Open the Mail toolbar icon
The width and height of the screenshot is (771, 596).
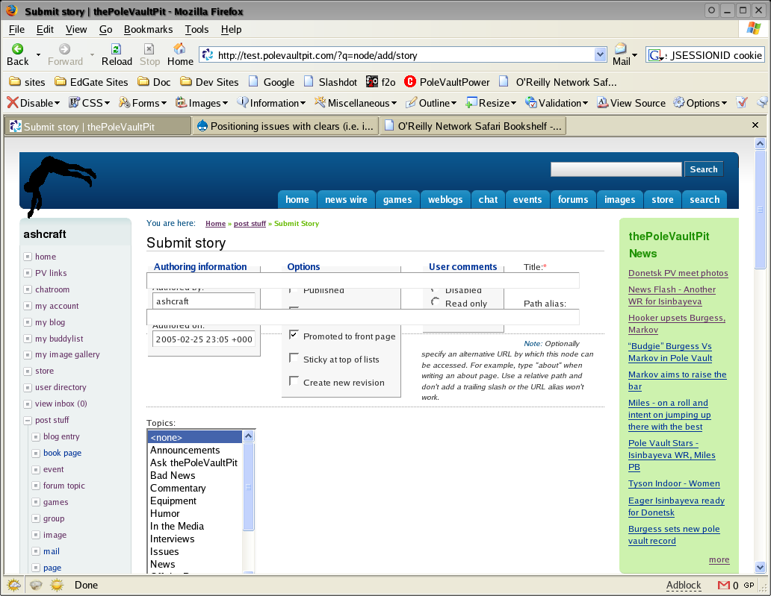click(621, 48)
